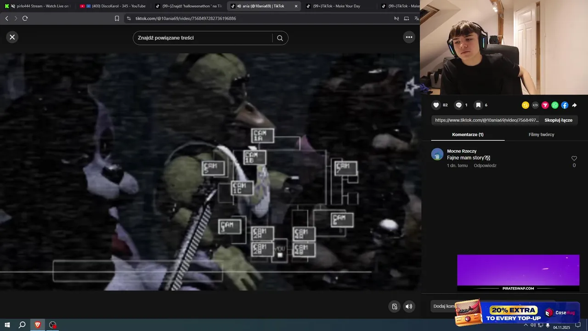Click 'Odpowiedz' under the comment
Image resolution: width=588 pixels, height=331 pixels.
click(485, 165)
